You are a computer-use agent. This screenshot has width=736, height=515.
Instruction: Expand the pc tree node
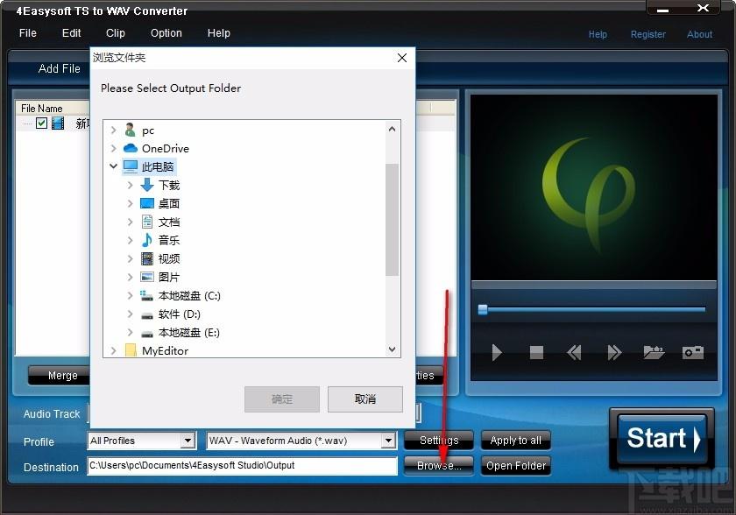[x=113, y=130]
